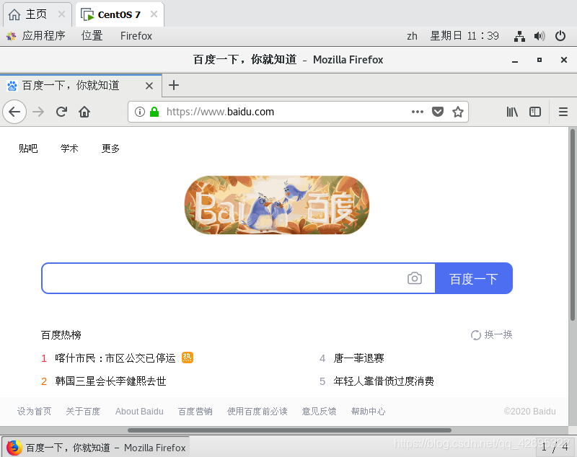This screenshot has height=457, width=577.
Task: Open page actions three-dot menu
Action: [418, 112]
